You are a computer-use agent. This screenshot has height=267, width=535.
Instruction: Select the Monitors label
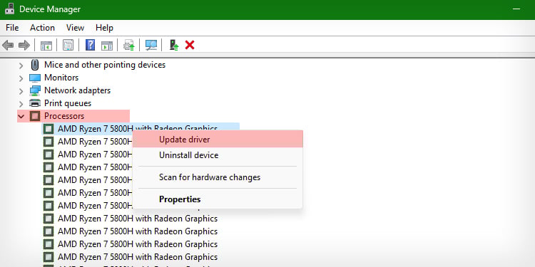[61, 78]
